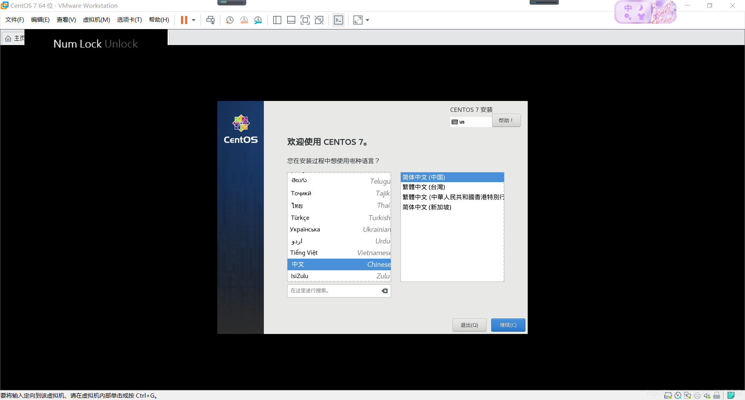Open the 选项卡(T) menu
This screenshot has height=400, width=745.
[x=130, y=20]
